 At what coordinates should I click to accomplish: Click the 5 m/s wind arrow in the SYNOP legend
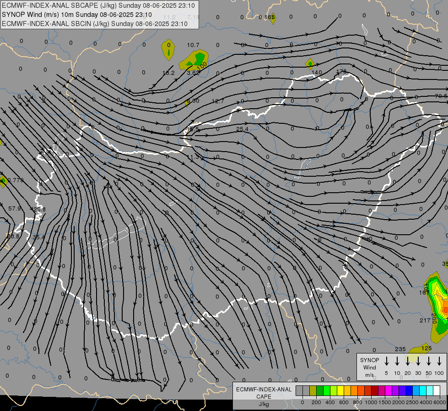pos(386,361)
